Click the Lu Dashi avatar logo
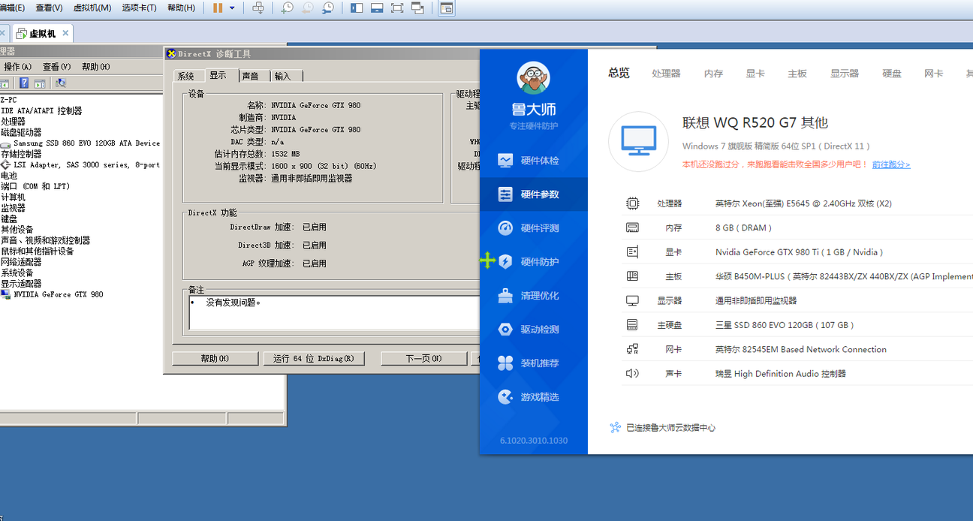Image resolution: width=973 pixels, height=521 pixels. click(534, 77)
